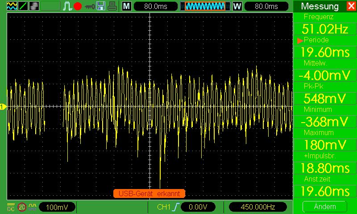Screen dimensions: 357x214
Task: Click the 180mV maximum value
Action: click(325, 144)
